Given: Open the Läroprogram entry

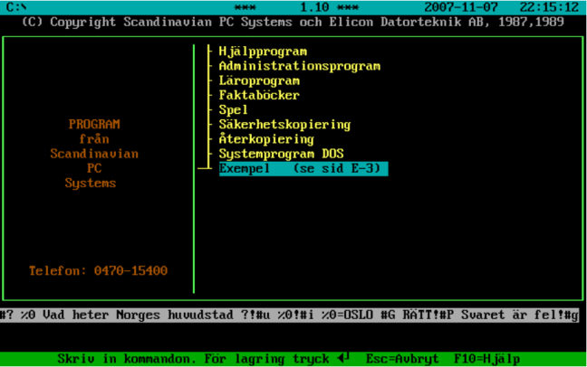Looking at the screenshot, I should [259, 80].
